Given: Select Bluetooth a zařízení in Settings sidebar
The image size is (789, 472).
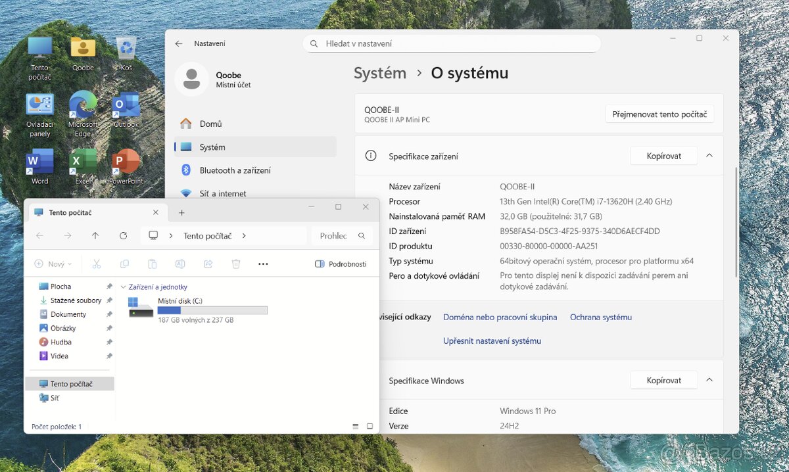Looking at the screenshot, I should (x=235, y=170).
